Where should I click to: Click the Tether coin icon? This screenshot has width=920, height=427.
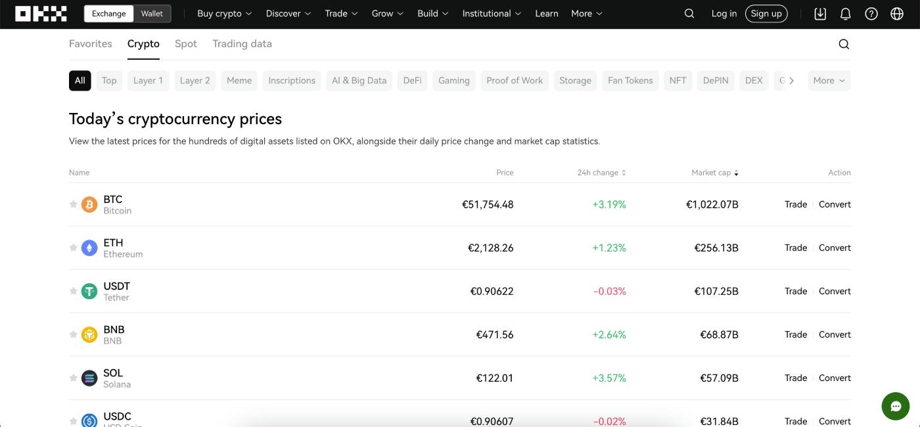[89, 291]
